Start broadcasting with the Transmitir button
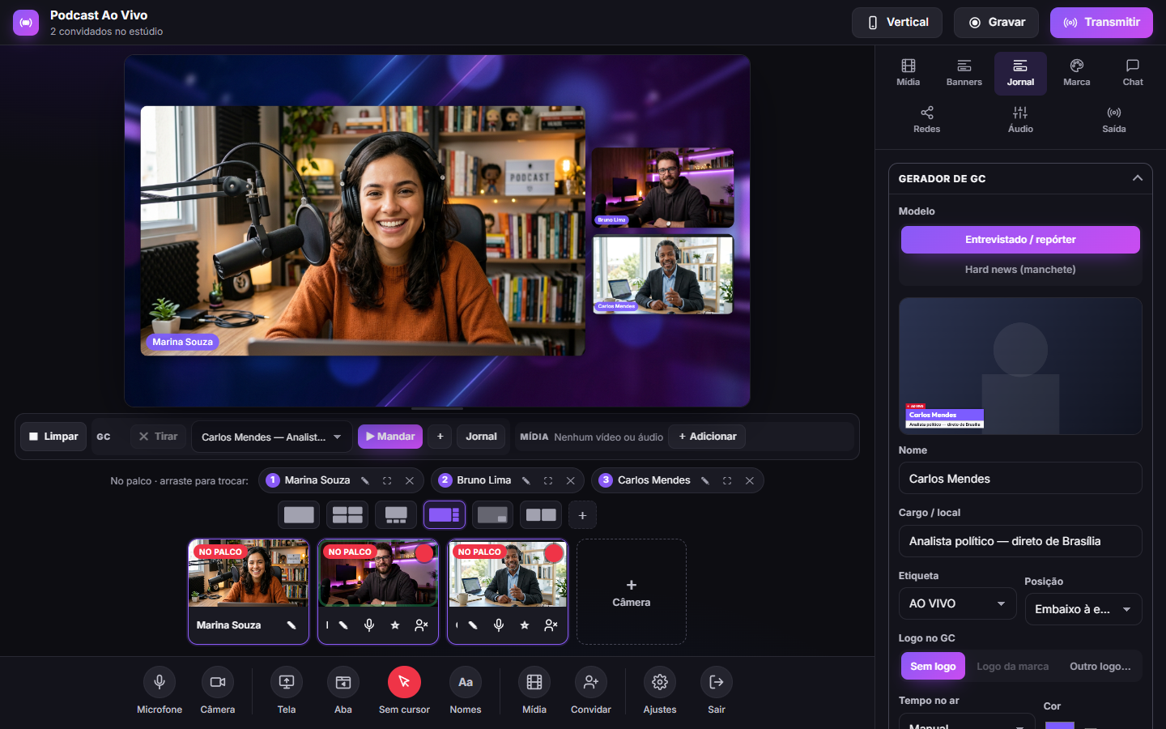Screen dimensions: 1166x729 (1101, 23)
